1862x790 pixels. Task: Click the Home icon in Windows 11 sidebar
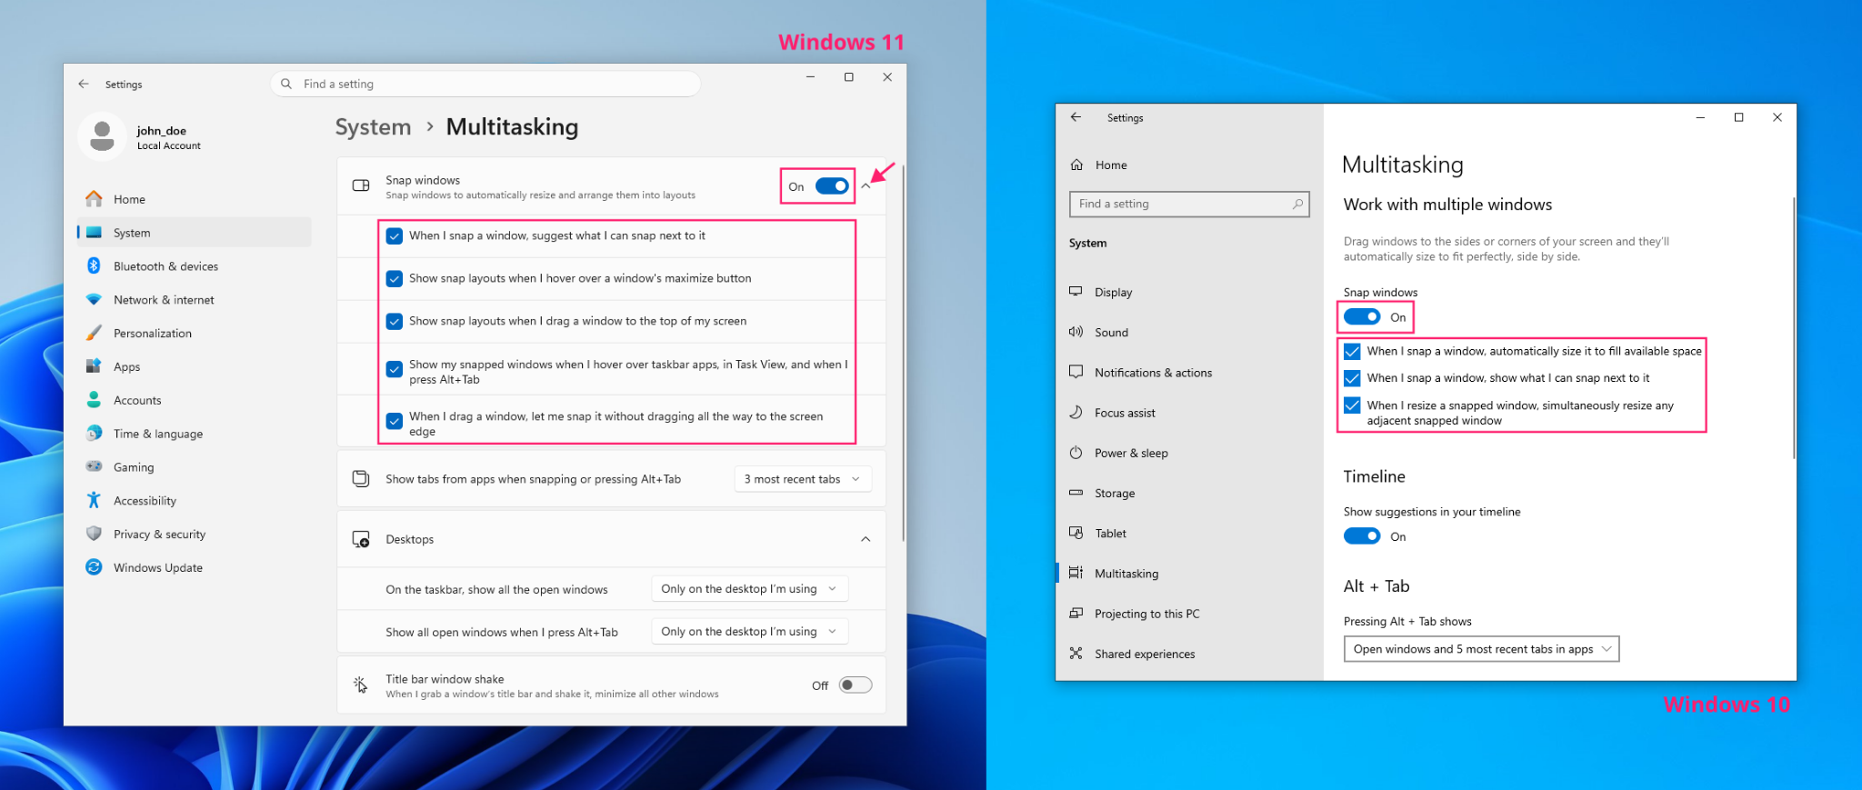pyautogui.click(x=94, y=199)
